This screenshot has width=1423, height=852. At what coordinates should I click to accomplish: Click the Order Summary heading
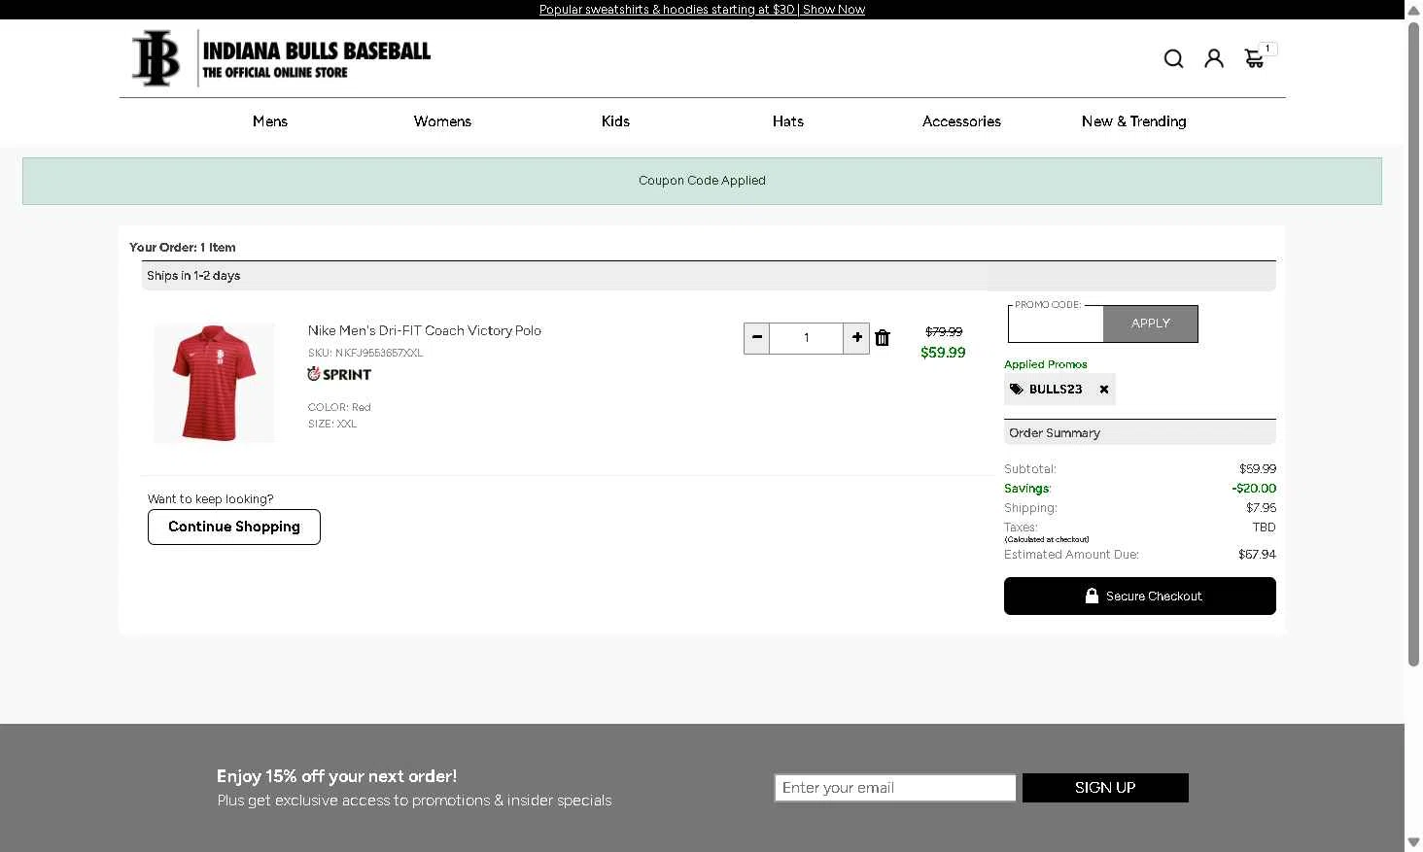(x=1055, y=433)
